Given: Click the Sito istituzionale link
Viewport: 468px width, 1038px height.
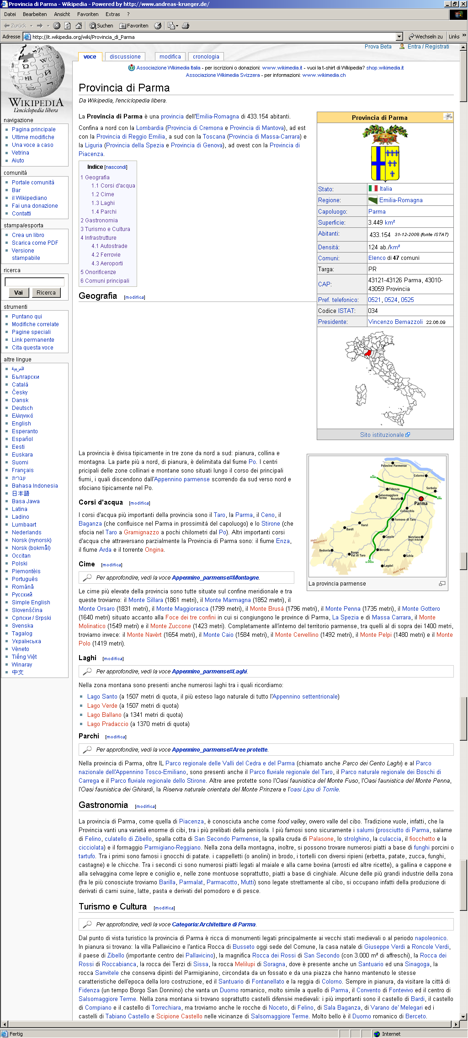Looking at the screenshot, I should [382, 435].
